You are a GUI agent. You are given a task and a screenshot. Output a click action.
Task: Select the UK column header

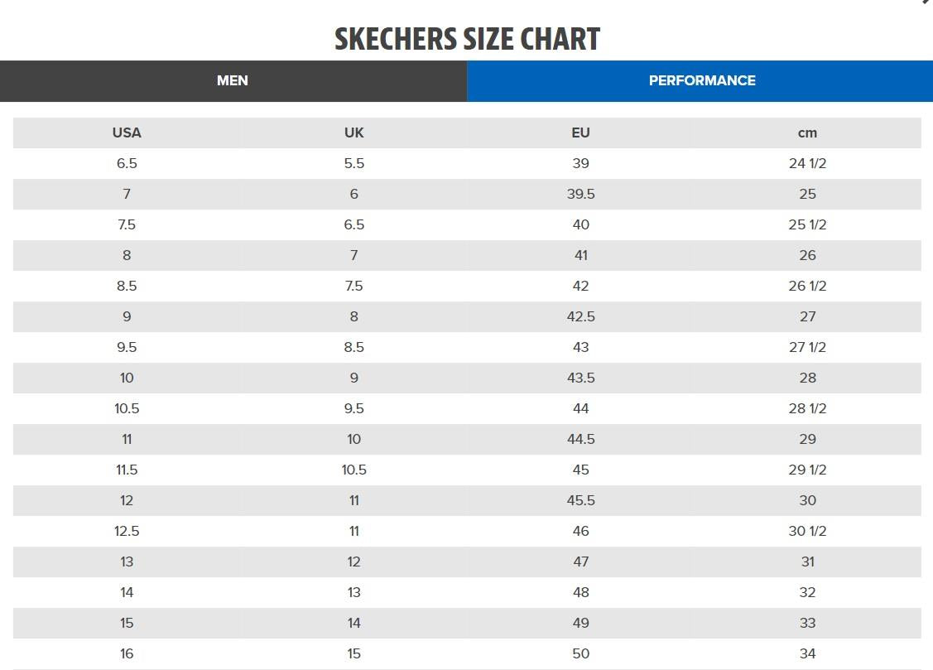click(x=353, y=133)
